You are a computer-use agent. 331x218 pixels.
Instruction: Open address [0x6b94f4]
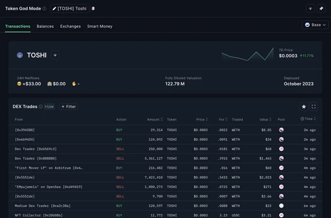pos(25,140)
